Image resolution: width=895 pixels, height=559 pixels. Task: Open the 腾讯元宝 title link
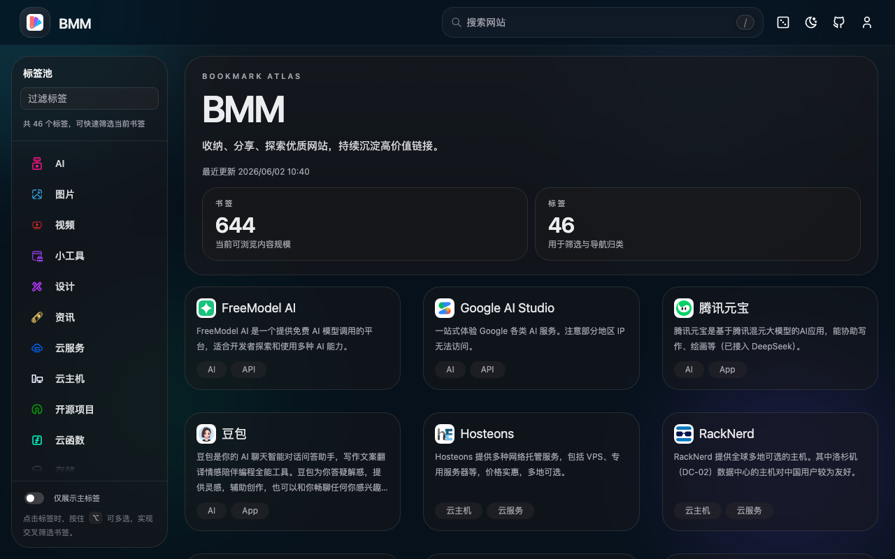pyautogui.click(x=724, y=308)
